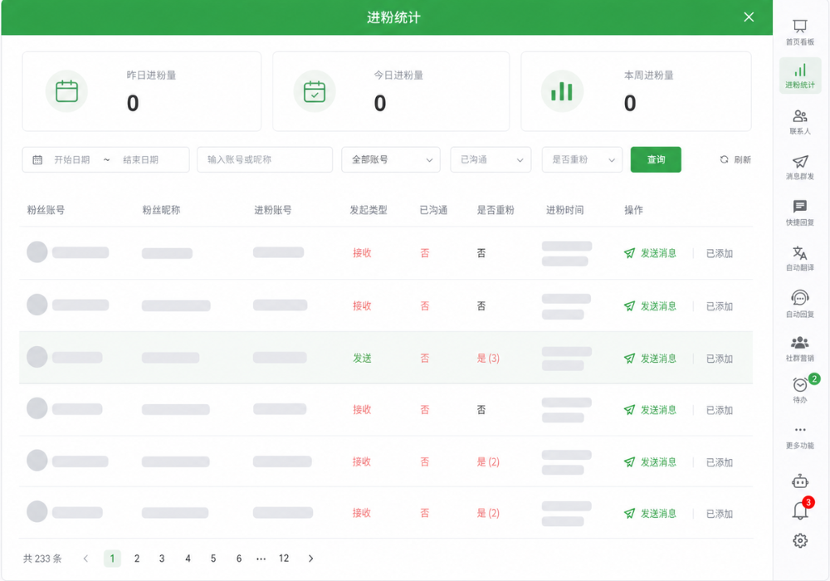Open the 待办 alarm clock icon

pos(800,384)
